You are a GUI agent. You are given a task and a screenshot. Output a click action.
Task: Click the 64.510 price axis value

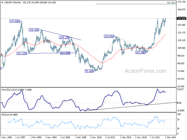pos(181,79)
